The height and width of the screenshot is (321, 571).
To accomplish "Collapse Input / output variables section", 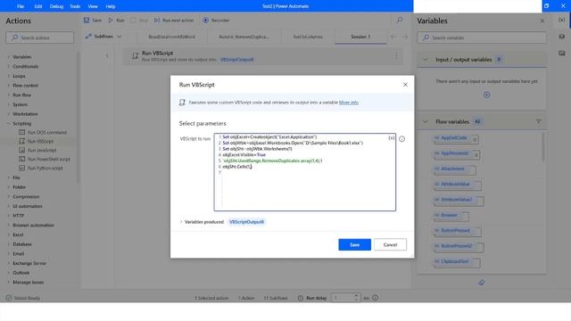I will (426, 60).
